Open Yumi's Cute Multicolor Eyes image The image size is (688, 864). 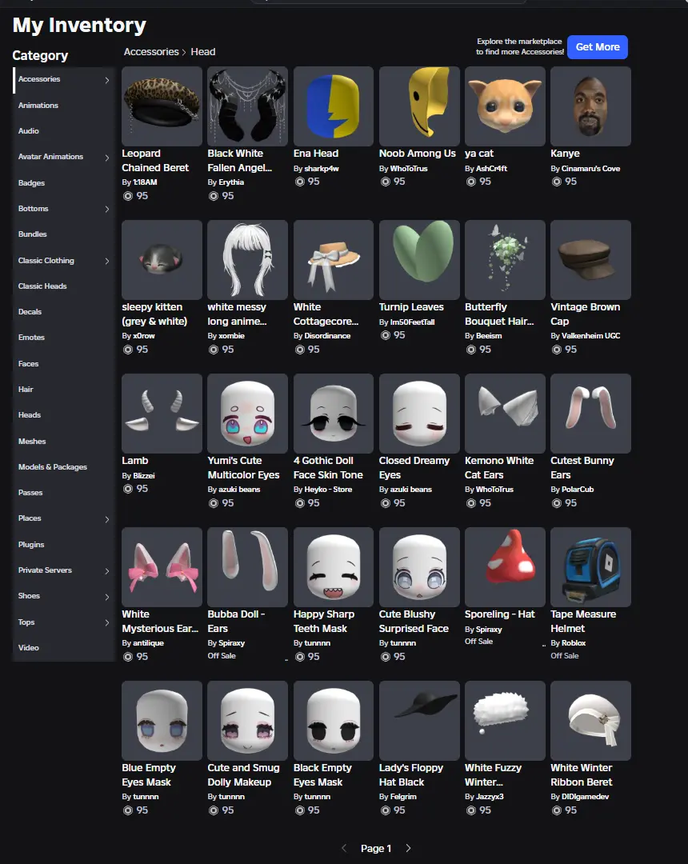tap(247, 414)
